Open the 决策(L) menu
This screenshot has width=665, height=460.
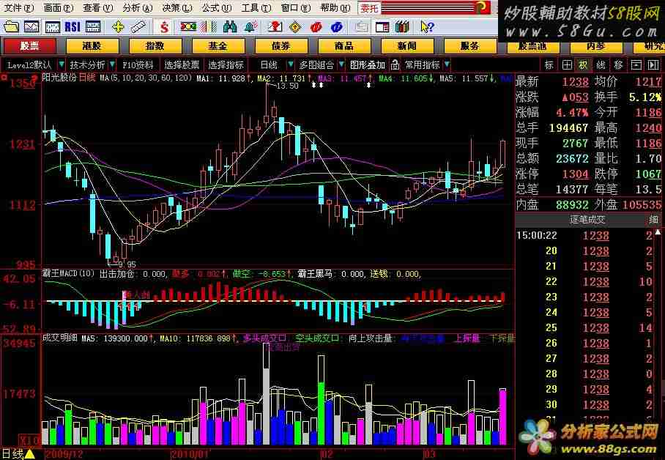(x=177, y=7)
